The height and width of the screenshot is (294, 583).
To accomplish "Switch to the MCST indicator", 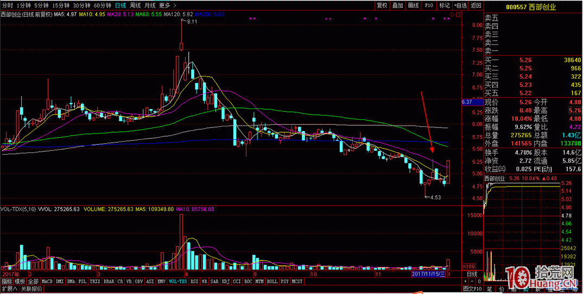I will coord(297,282).
